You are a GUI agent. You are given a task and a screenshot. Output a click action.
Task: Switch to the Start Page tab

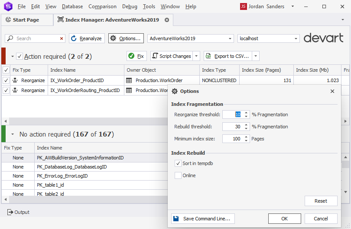(27, 19)
